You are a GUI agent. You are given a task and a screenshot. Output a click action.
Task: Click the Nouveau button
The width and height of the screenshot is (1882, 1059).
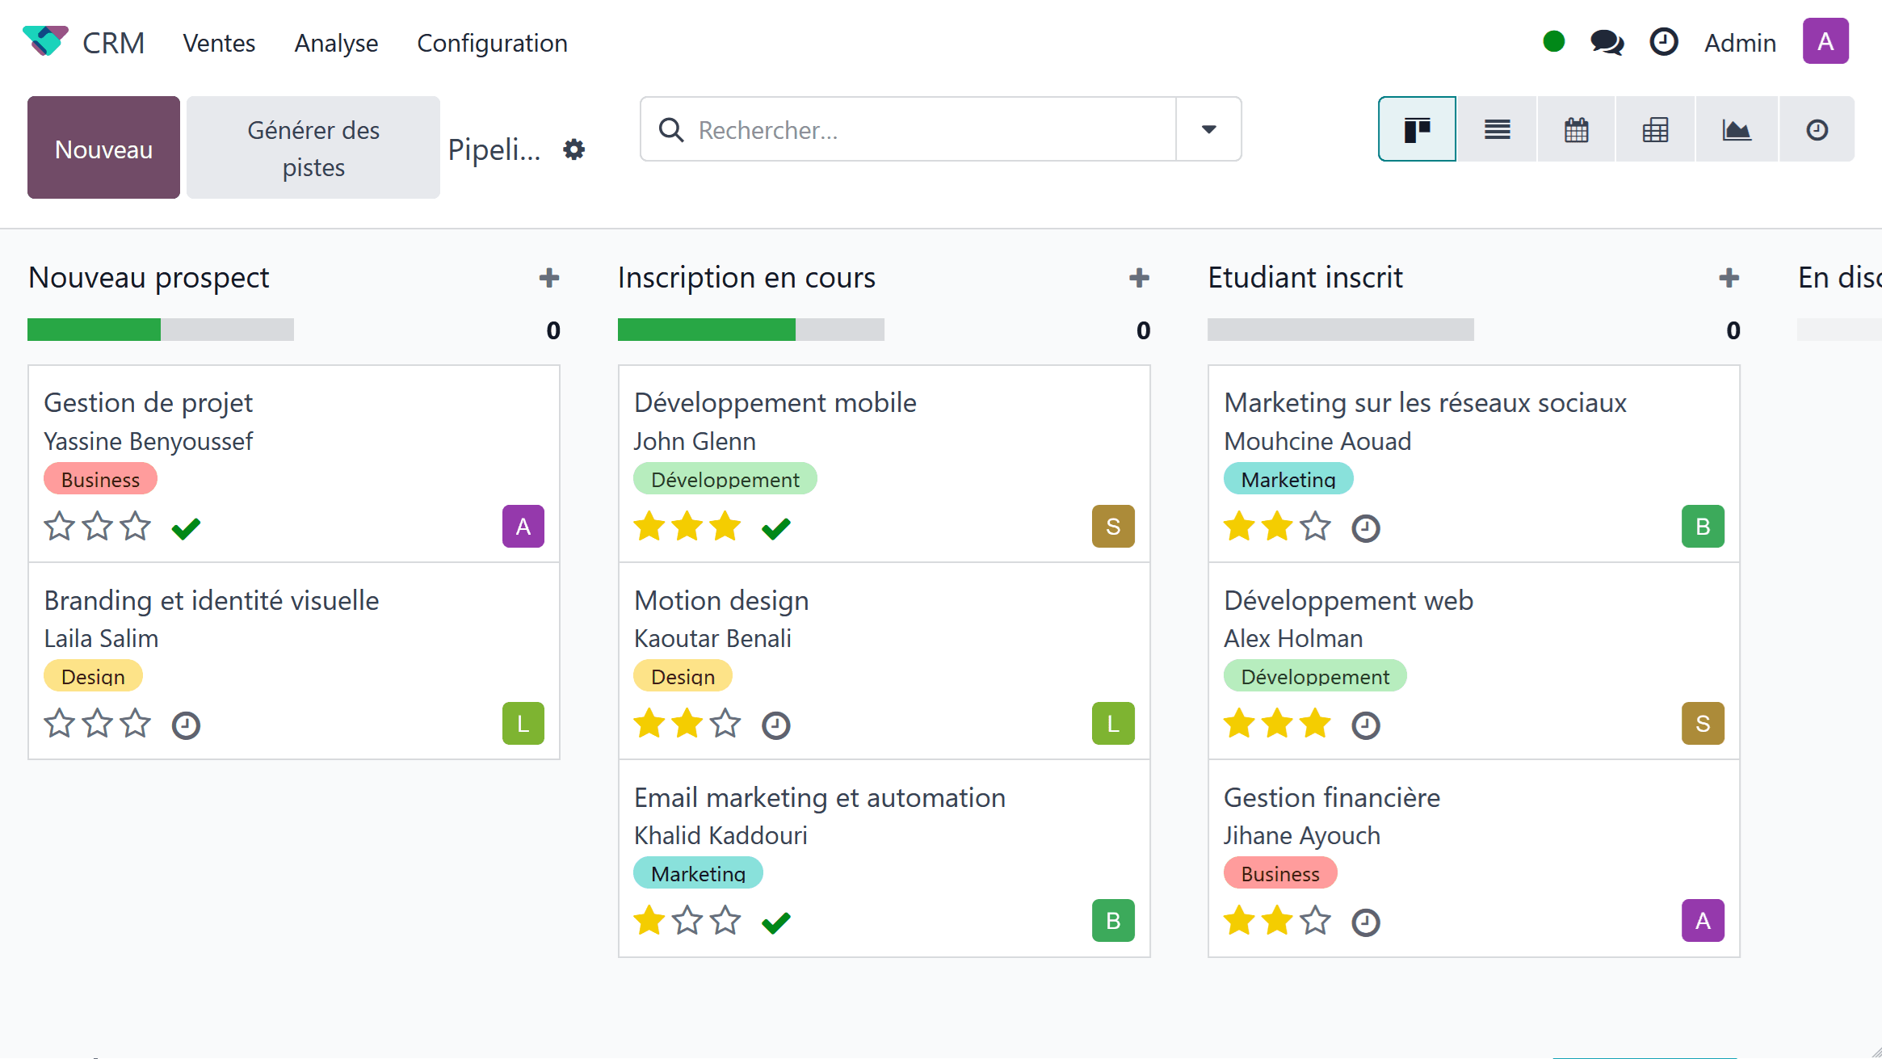[x=103, y=148]
